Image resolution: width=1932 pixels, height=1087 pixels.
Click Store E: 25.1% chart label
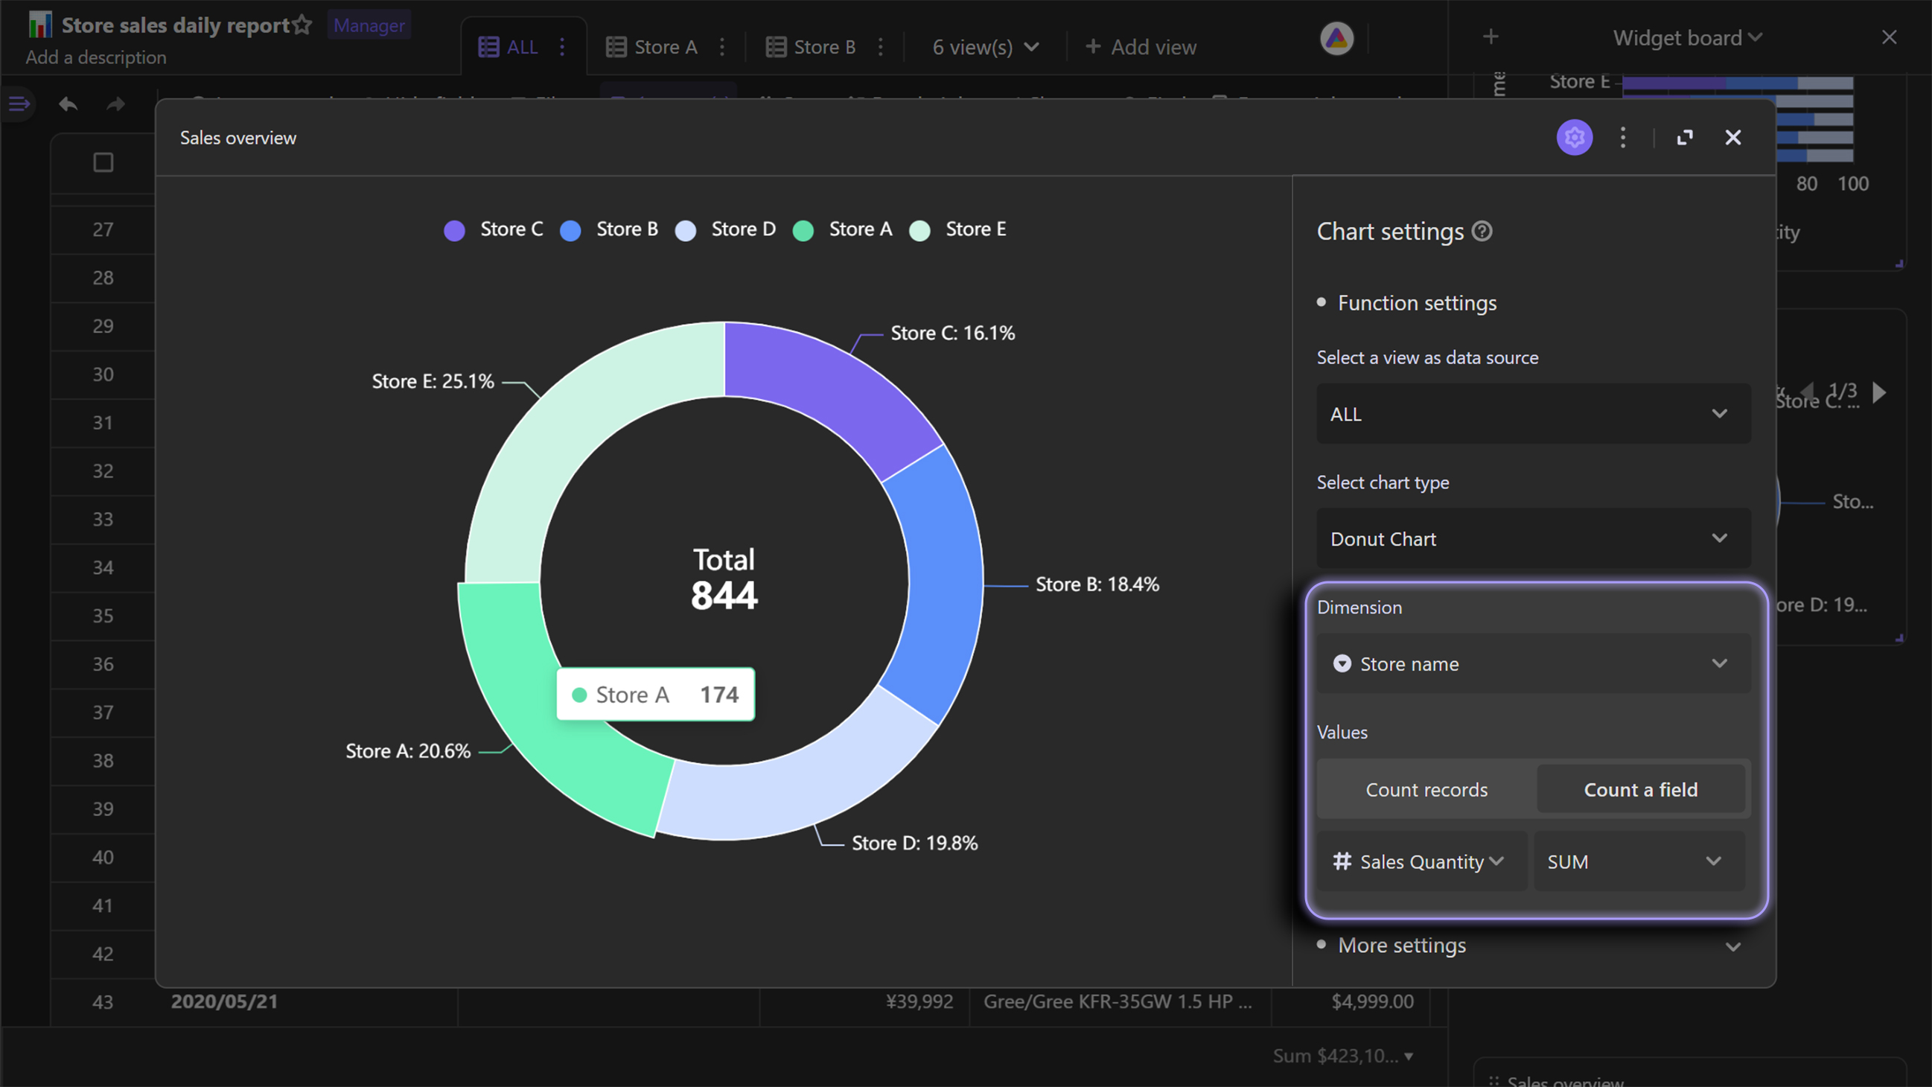[433, 381]
